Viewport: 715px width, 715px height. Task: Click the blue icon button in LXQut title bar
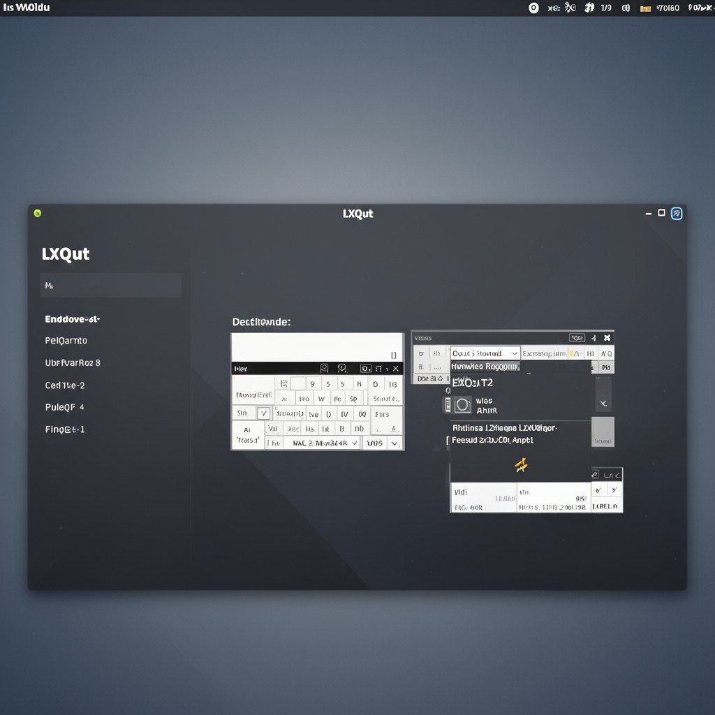[677, 214]
